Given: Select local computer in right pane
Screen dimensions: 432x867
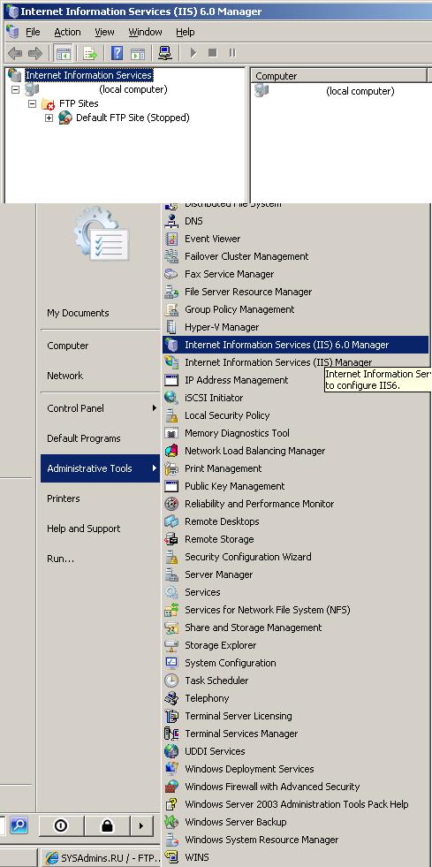Looking at the screenshot, I should click(x=360, y=91).
